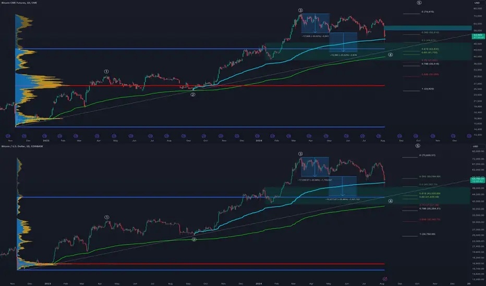Image resolution: width=486 pixels, height=286 pixels.
Task: Click the event icon above May 2023, top chart
Action: (114, 136)
